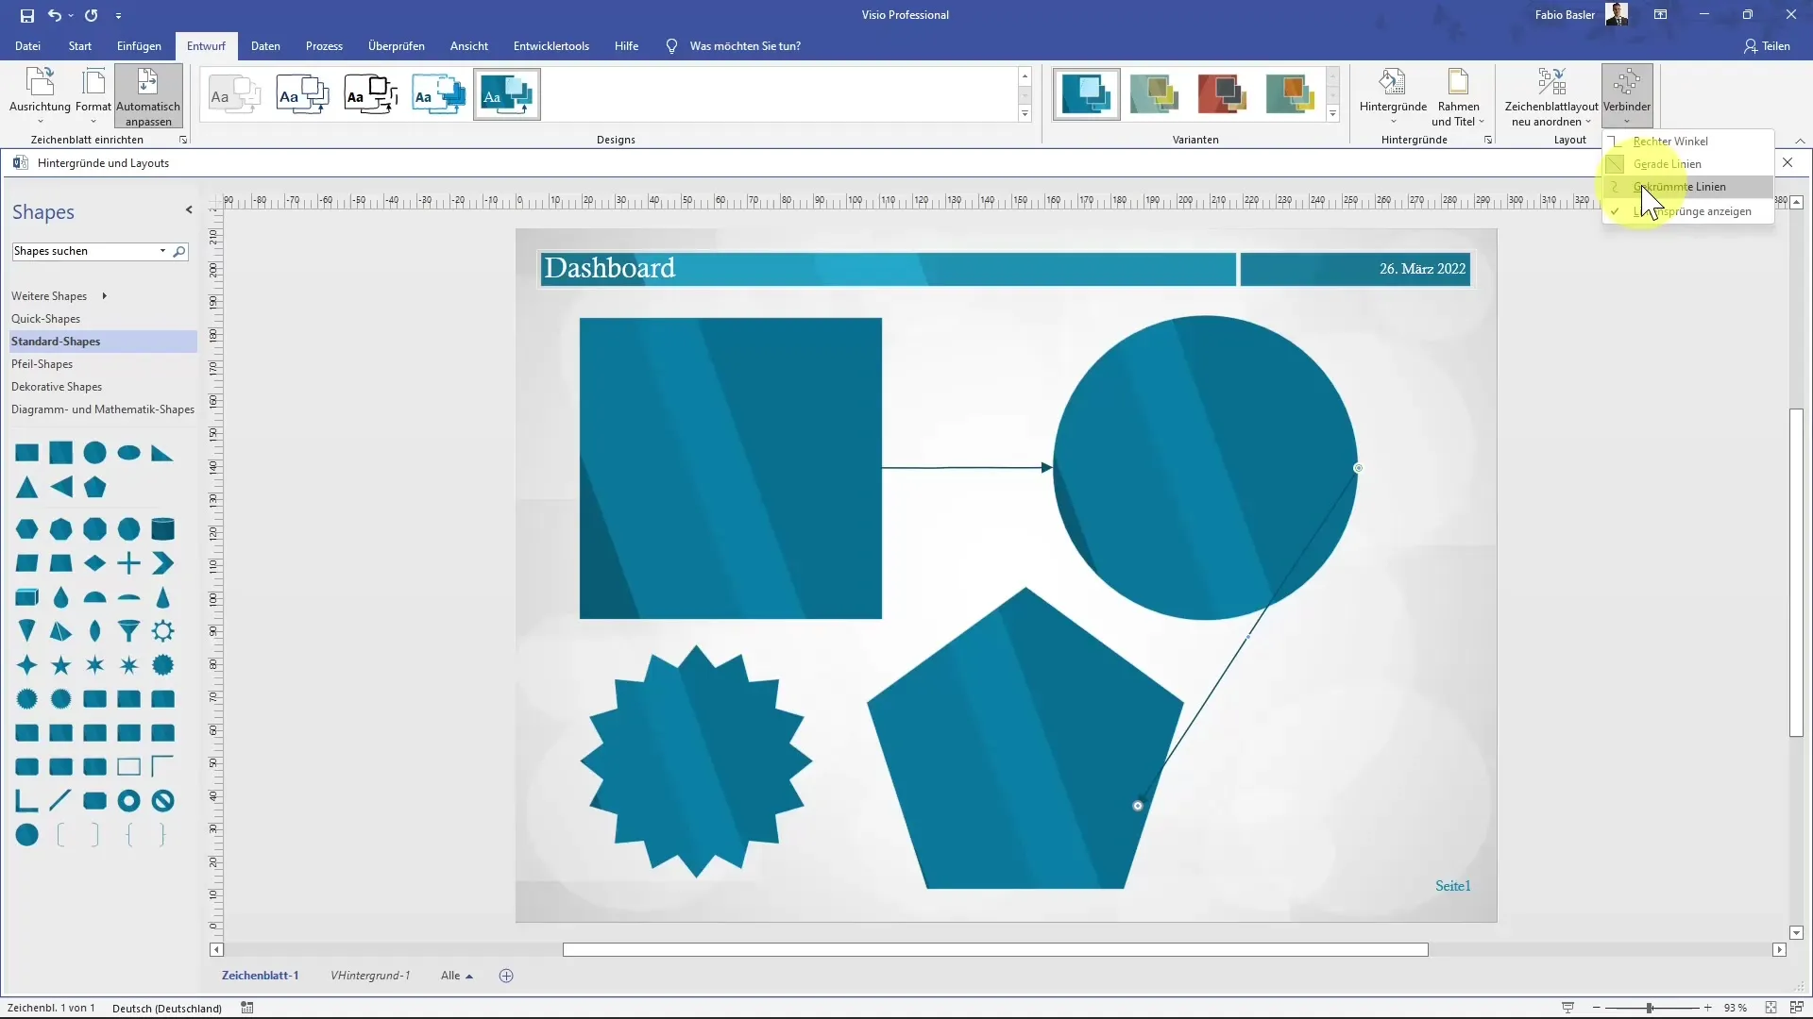Select the cylinder can shape
Image resolution: width=1813 pixels, height=1019 pixels.
[163, 529]
